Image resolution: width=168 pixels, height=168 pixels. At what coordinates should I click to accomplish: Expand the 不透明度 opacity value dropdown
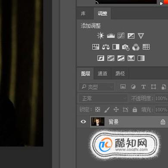point(162,98)
